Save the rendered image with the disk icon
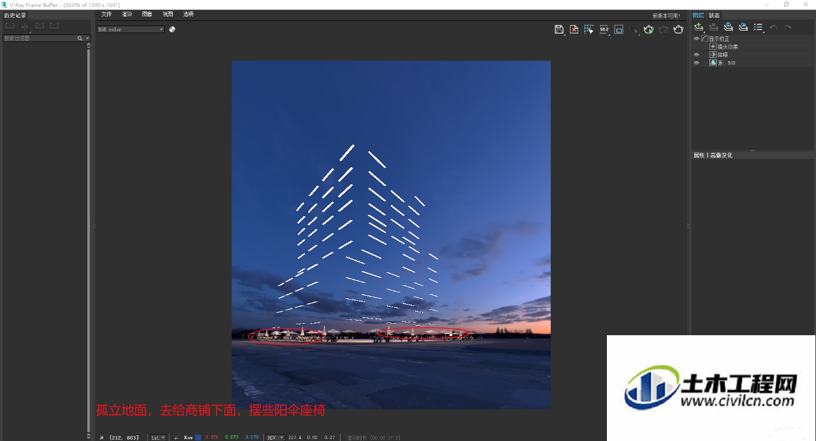Image resolution: width=816 pixels, height=441 pixels. (559, 29)
